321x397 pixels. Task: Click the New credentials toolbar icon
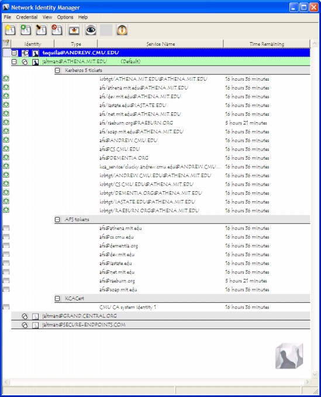(x=10, y=30)
